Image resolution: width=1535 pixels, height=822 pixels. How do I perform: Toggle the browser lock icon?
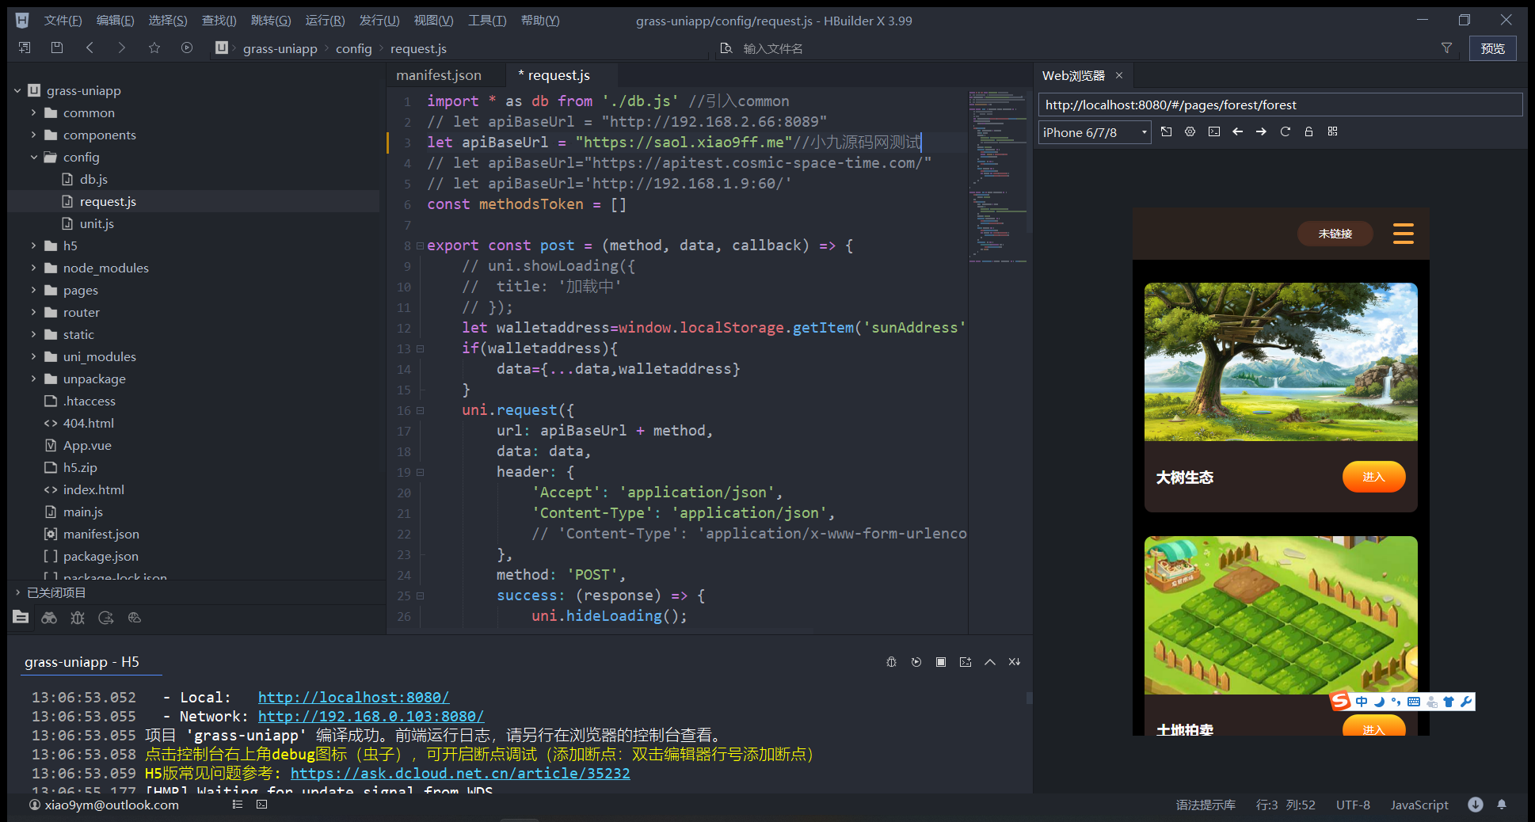coord(1309,132)
